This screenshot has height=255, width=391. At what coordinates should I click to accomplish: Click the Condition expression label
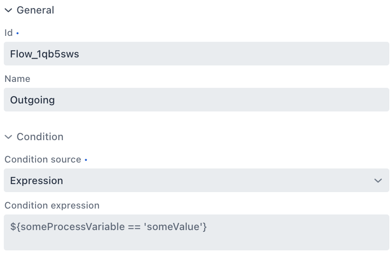(52, 206)
